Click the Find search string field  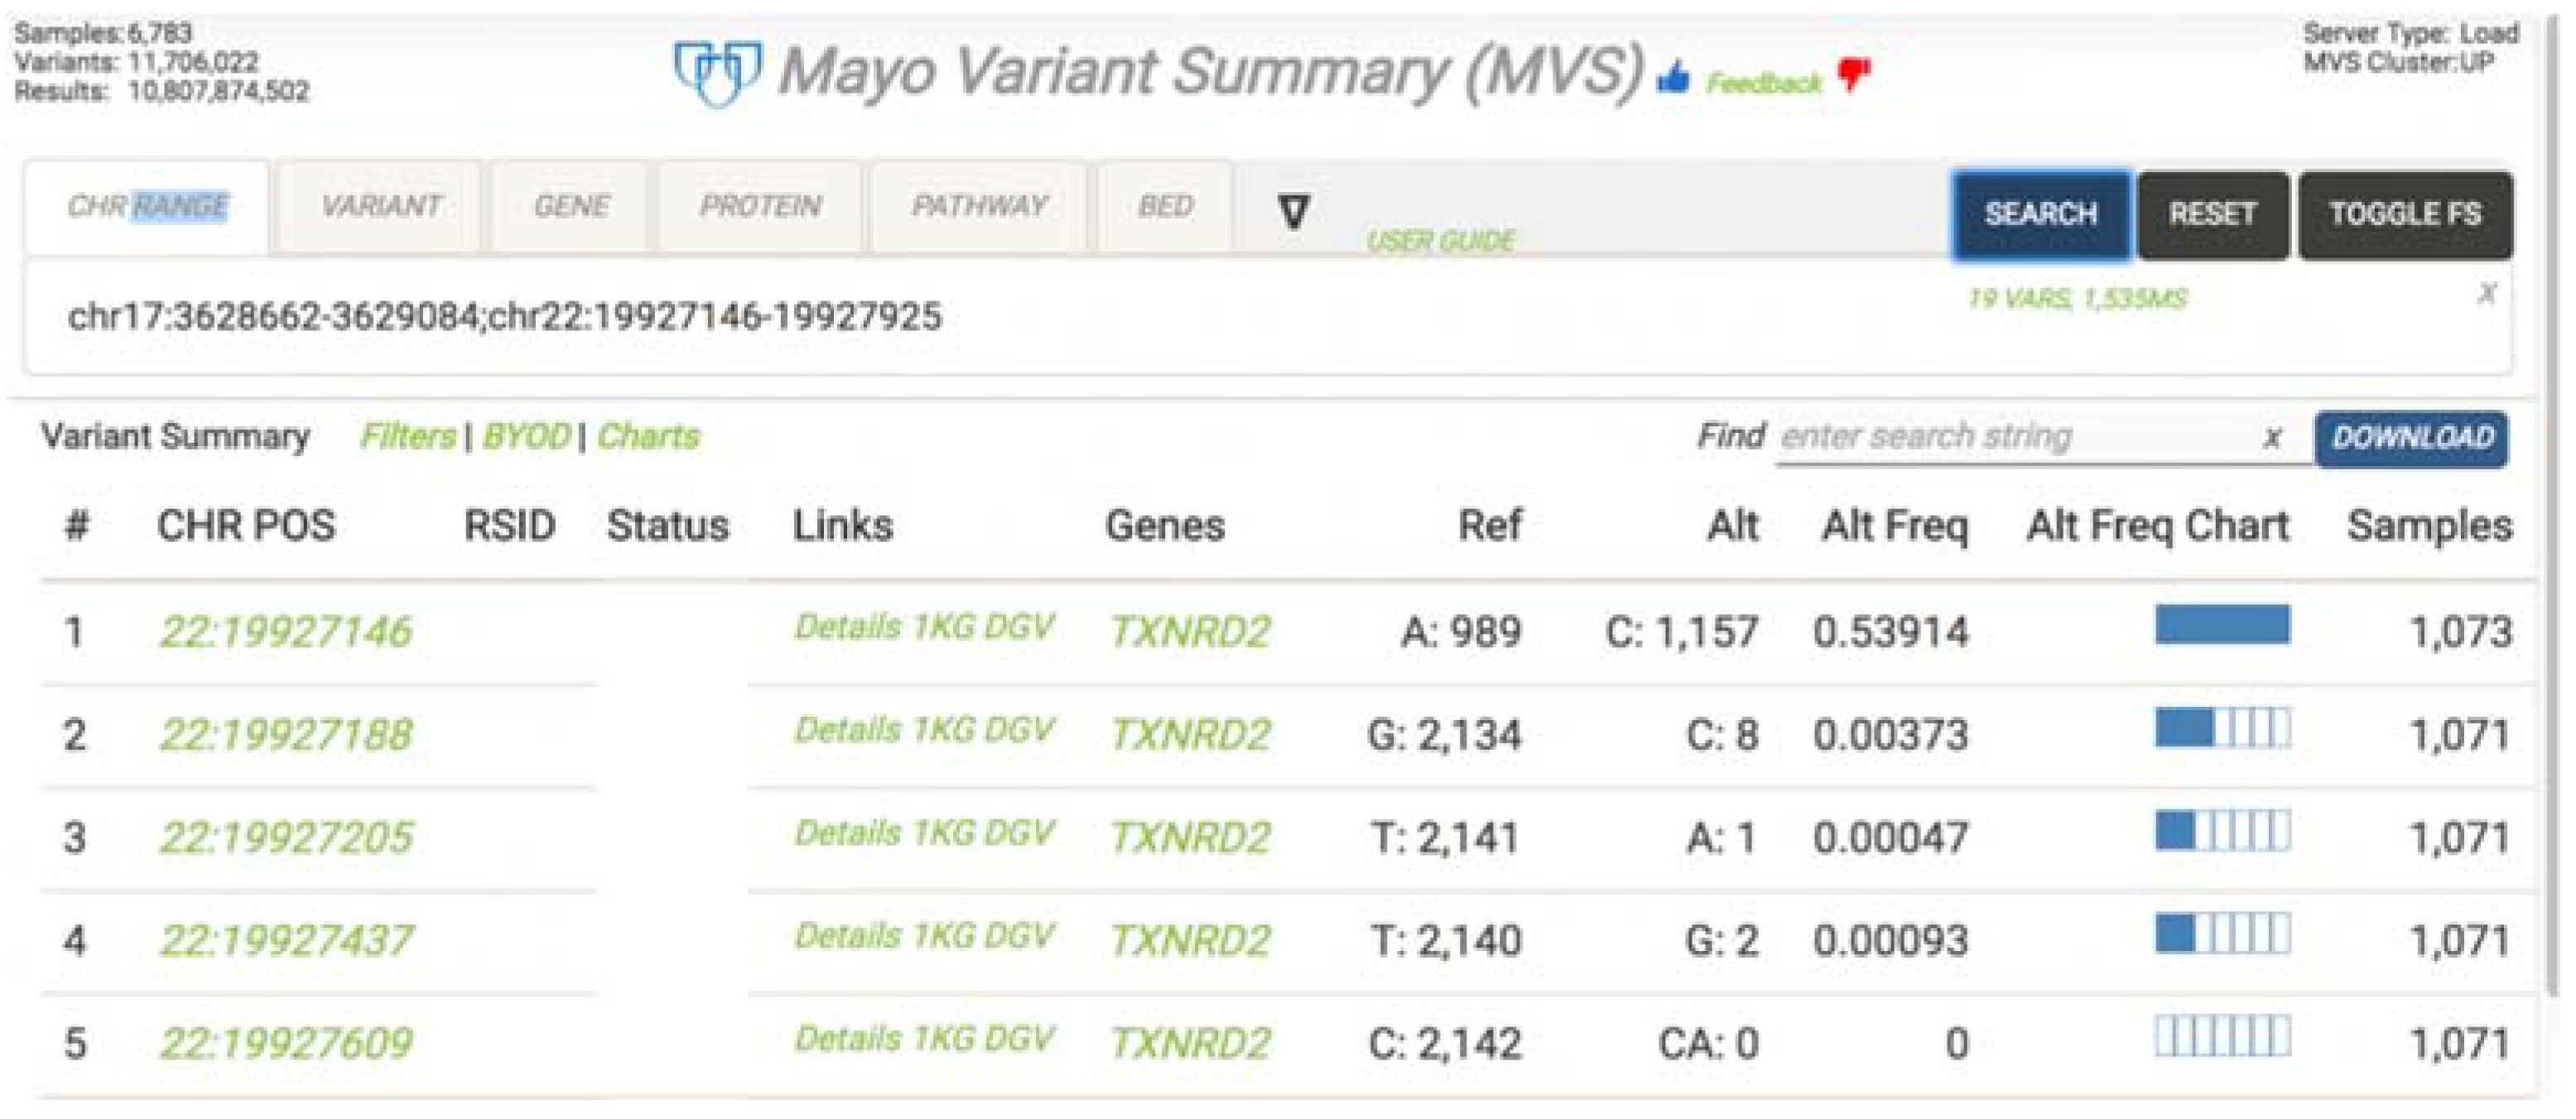(2015, 438)
